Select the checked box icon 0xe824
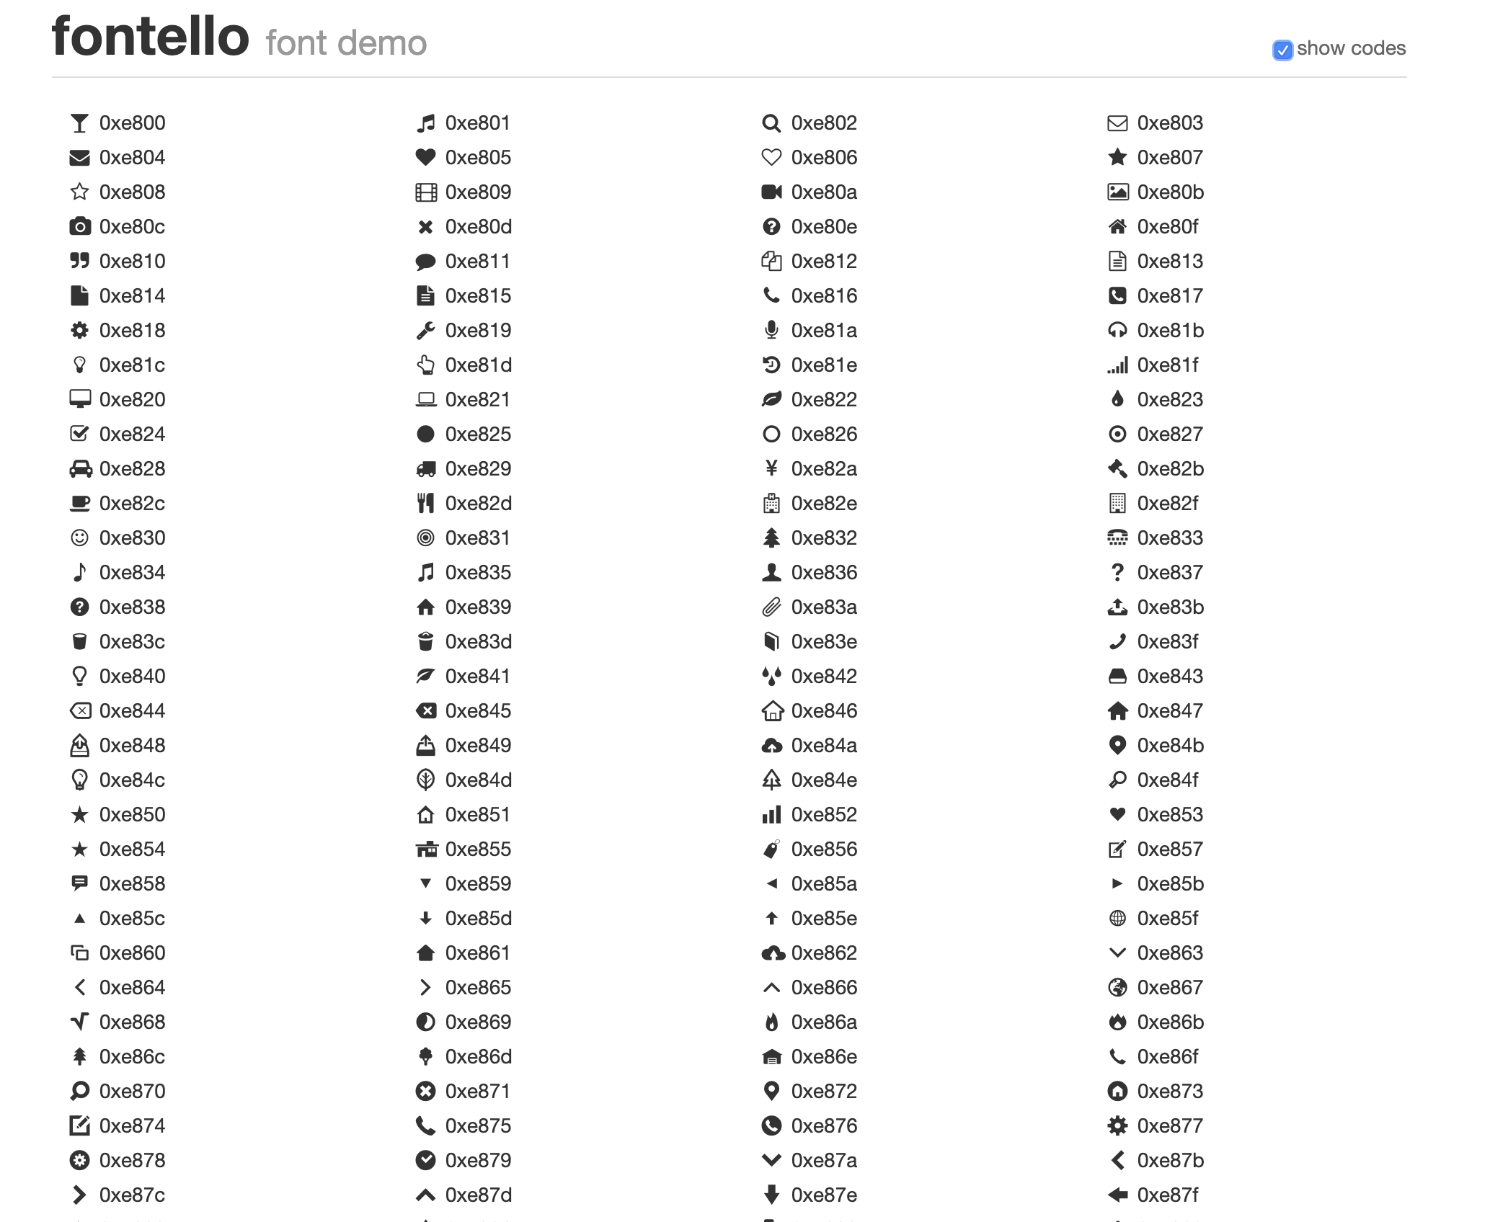The height and width of the screenshot is (1222, 1508). tap(79, 434)
